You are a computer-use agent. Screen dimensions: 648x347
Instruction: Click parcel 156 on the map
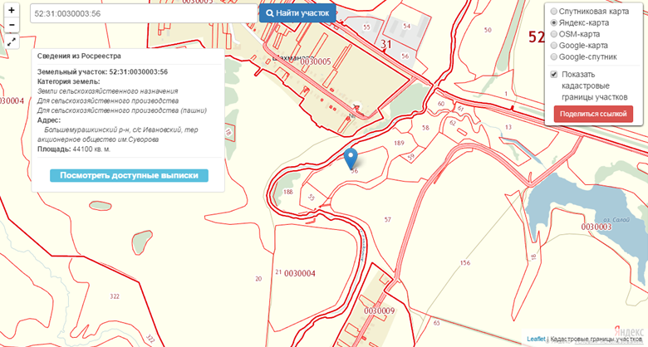point(464,262)
